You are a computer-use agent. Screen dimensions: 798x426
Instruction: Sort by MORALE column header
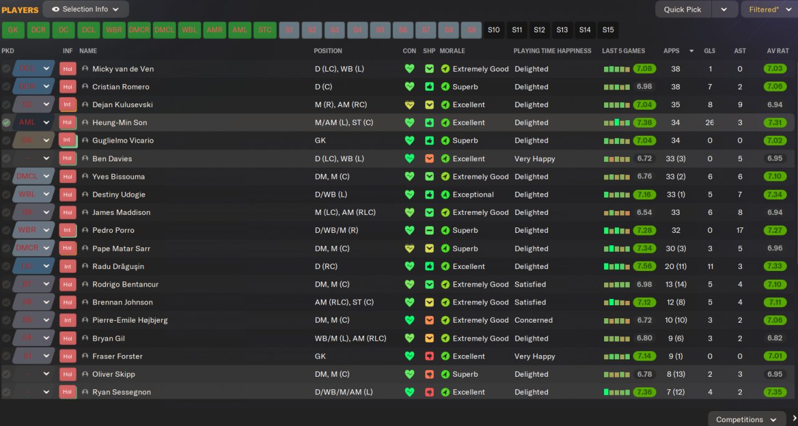tap(452, 51)
